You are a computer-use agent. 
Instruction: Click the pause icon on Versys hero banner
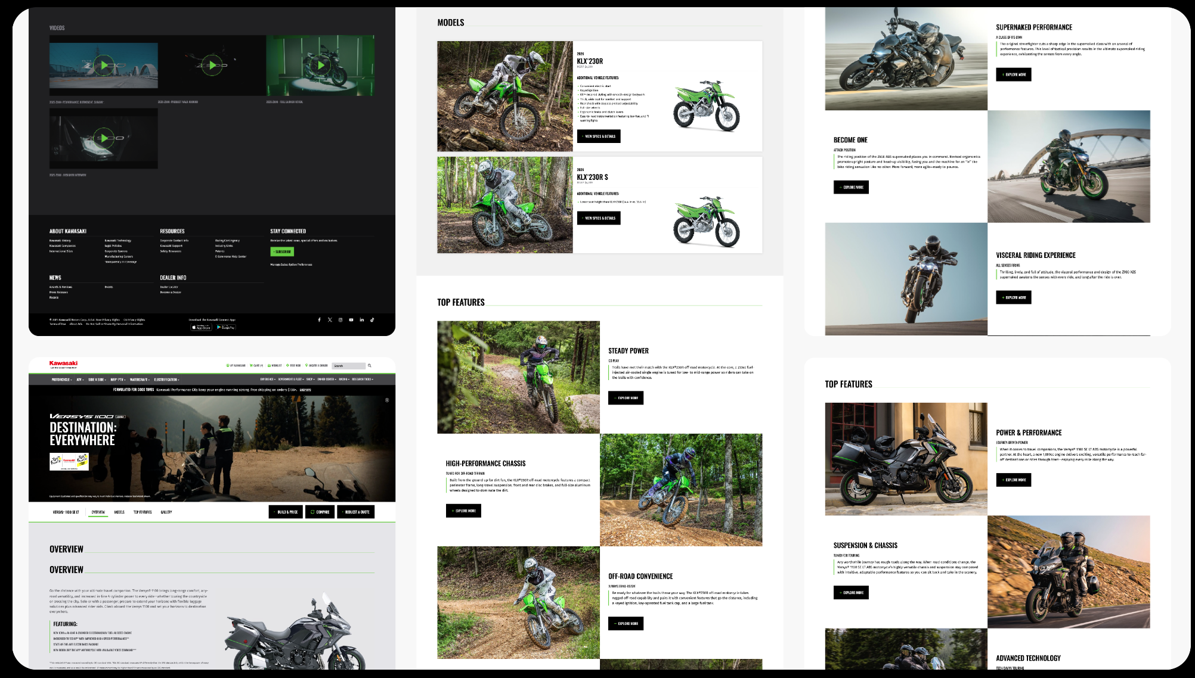[x=387, y=400]
